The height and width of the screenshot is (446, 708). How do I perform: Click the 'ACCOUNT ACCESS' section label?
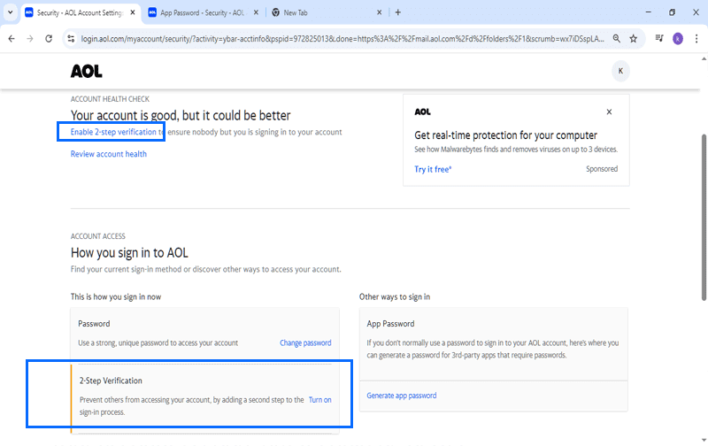point(98,236)
